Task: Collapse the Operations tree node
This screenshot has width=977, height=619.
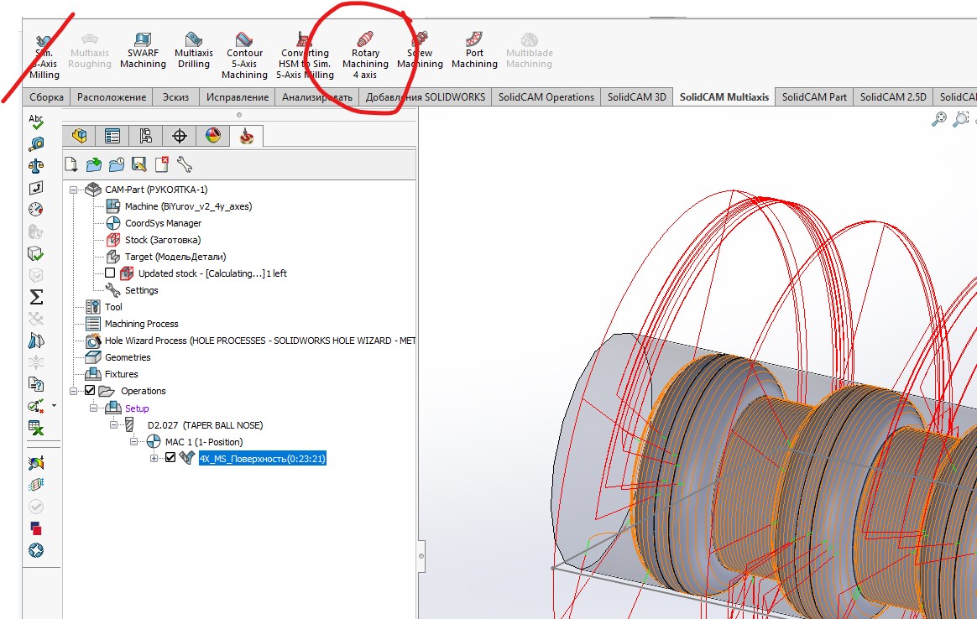Action: 73,391
